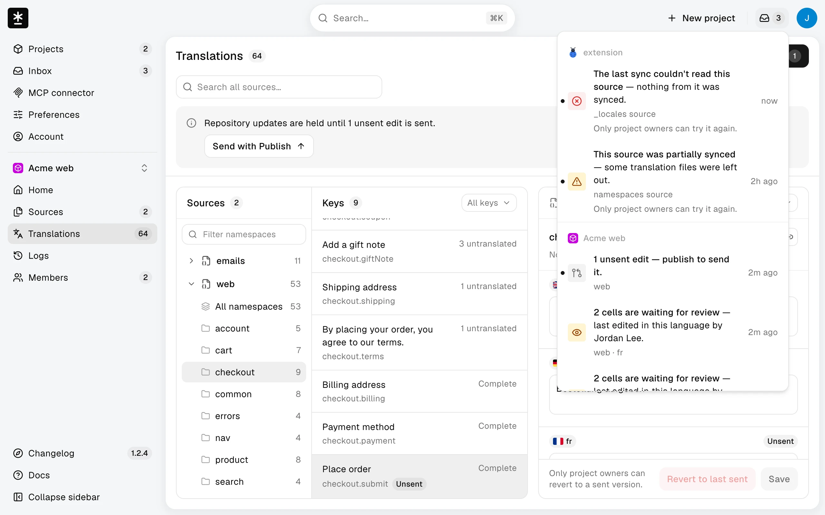Open Preferences in sidebar
The height and width of the screenshot is (515, 825).
click(82, 115)
